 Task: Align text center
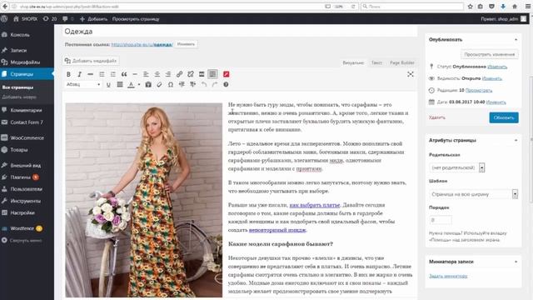(x=157, y=74)
